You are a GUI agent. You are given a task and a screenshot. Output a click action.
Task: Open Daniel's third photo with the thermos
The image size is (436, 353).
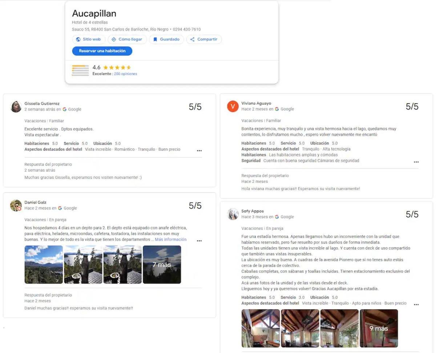pos(122,265)
